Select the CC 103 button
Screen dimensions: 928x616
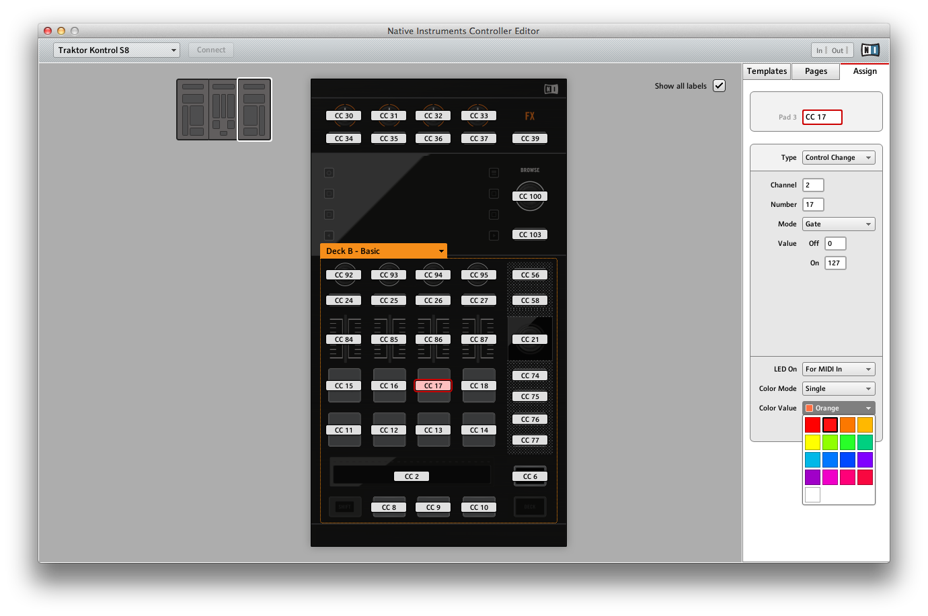[x=530, y=234]
